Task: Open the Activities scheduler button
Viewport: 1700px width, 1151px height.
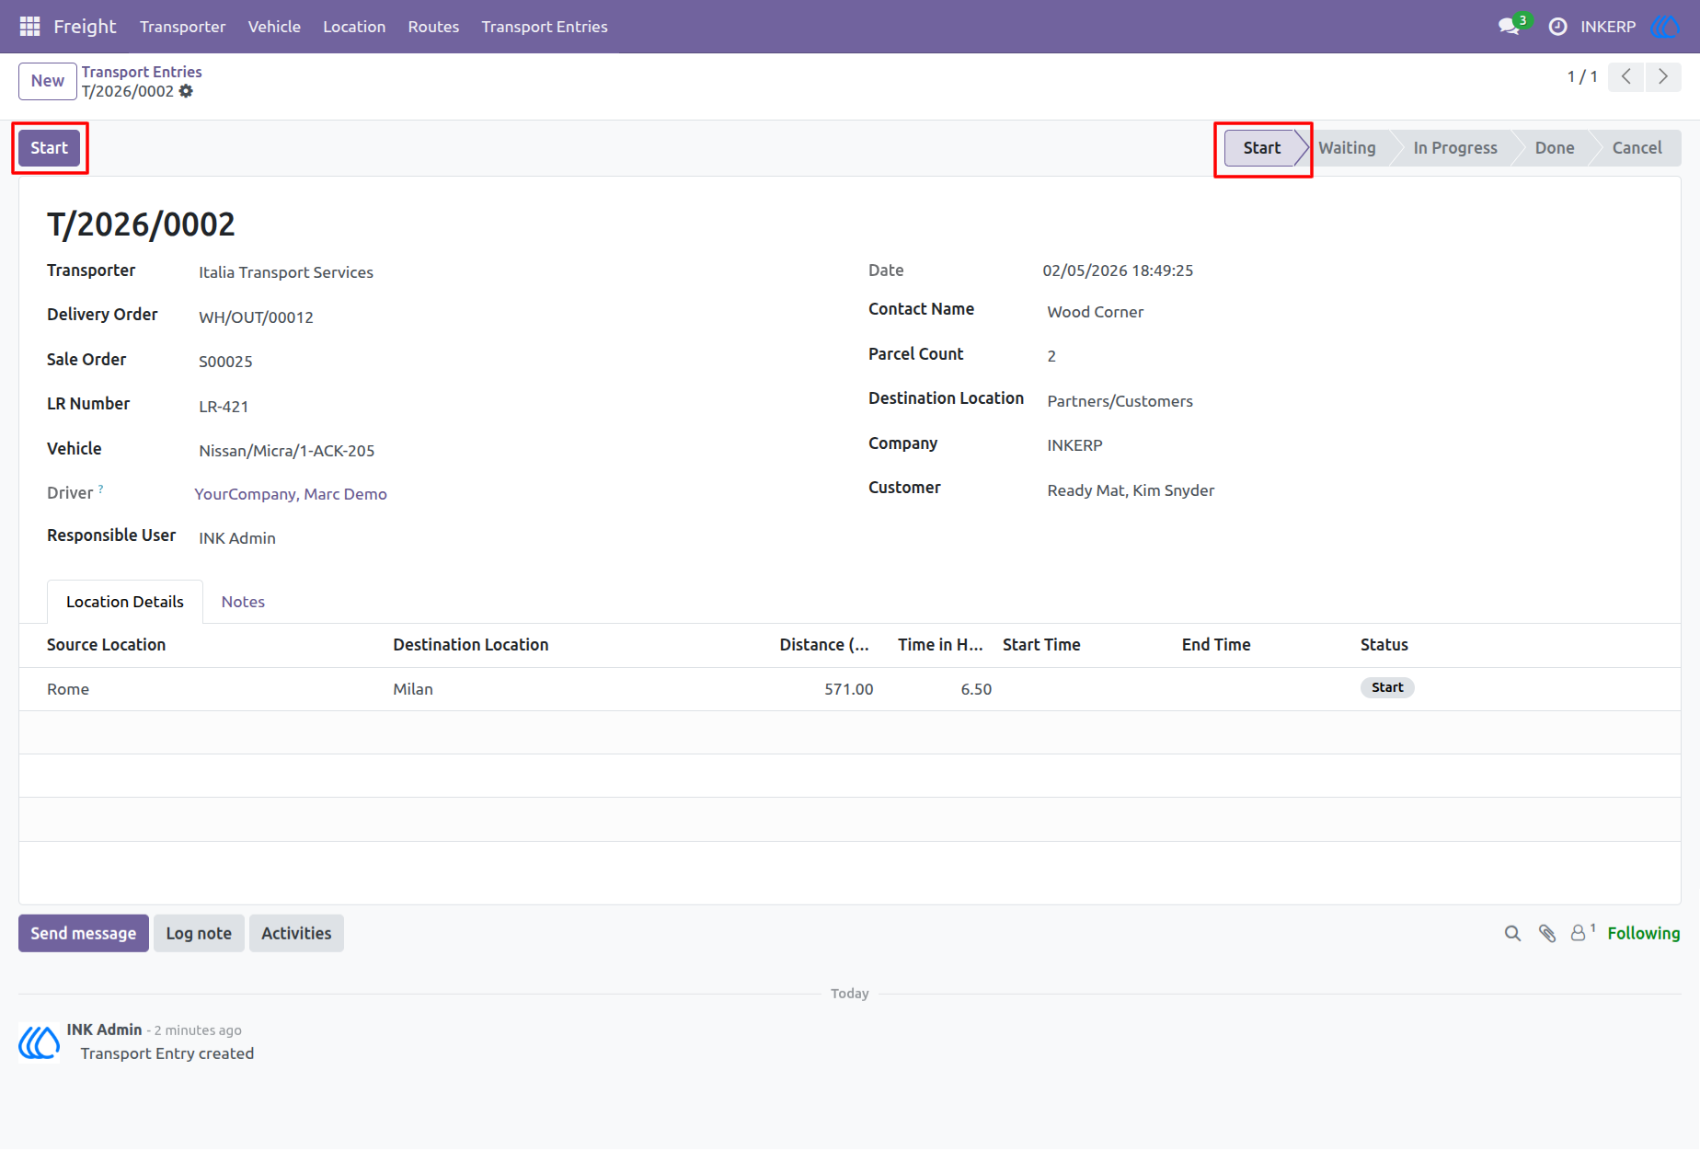Action: click(x=296, y=934)
